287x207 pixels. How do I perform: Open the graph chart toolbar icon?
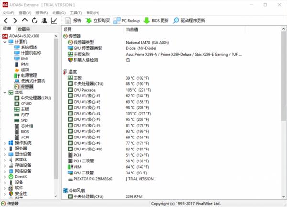click(54, 21)
